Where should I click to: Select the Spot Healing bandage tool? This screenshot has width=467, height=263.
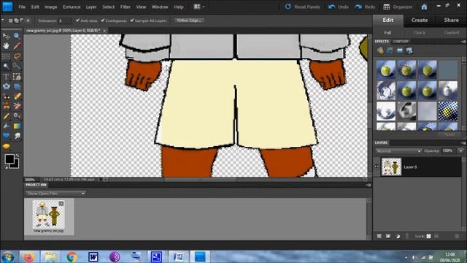(17, 96)
